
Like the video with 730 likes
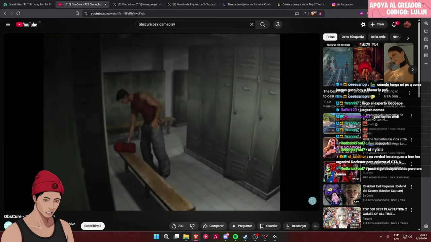point(177,226)
